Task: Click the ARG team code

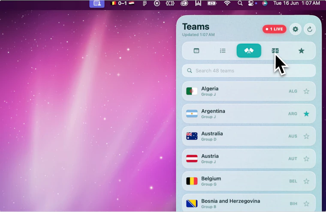Action: (x=293, y=114)
